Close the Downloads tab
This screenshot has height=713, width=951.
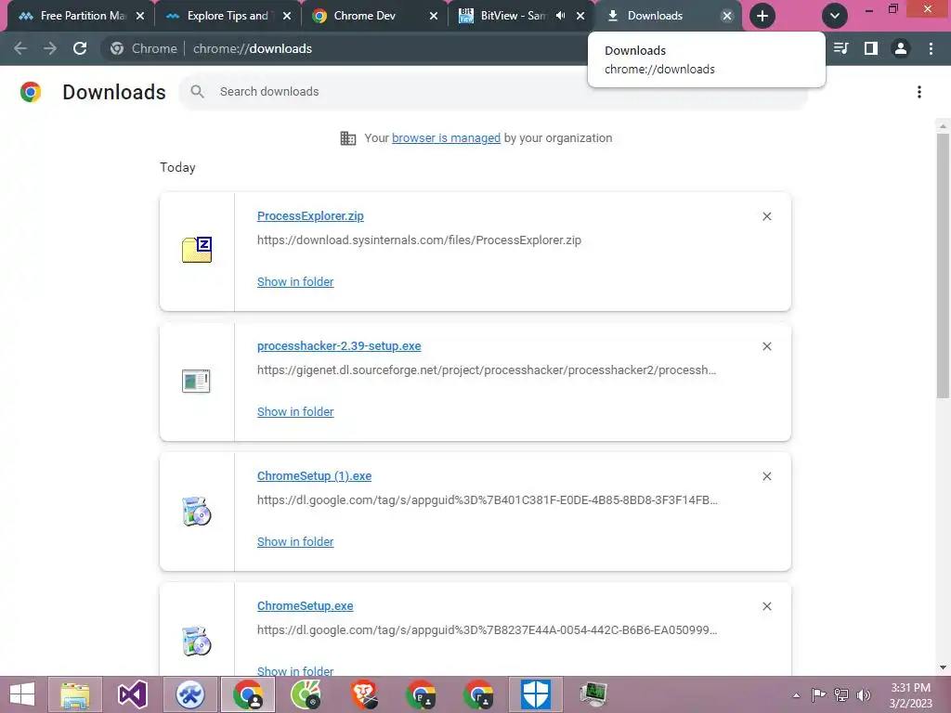click(726, 16)
